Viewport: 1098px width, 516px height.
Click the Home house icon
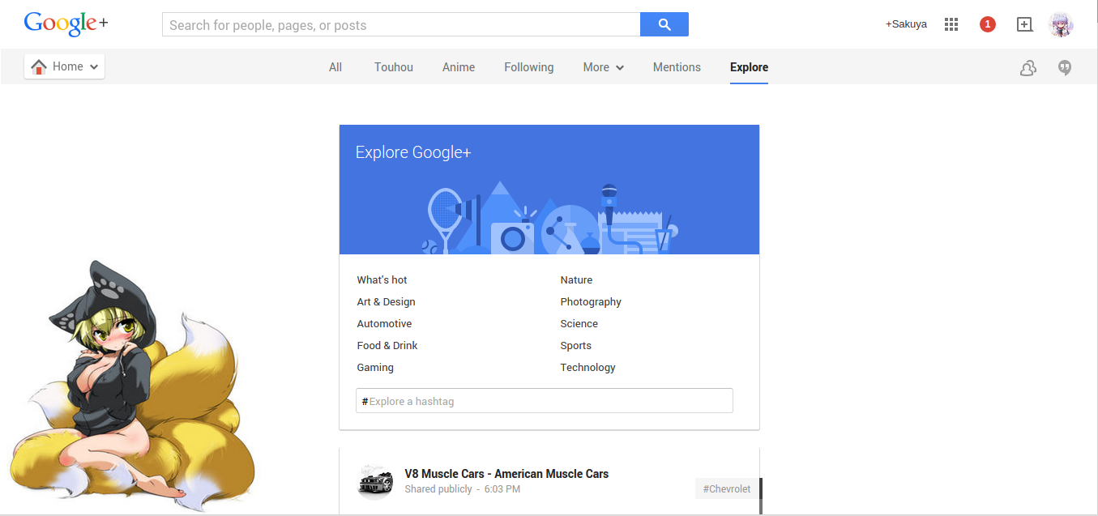point(39,67)
